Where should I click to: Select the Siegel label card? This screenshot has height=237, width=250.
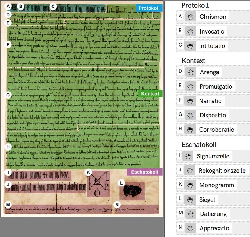[x=207, y=199]
